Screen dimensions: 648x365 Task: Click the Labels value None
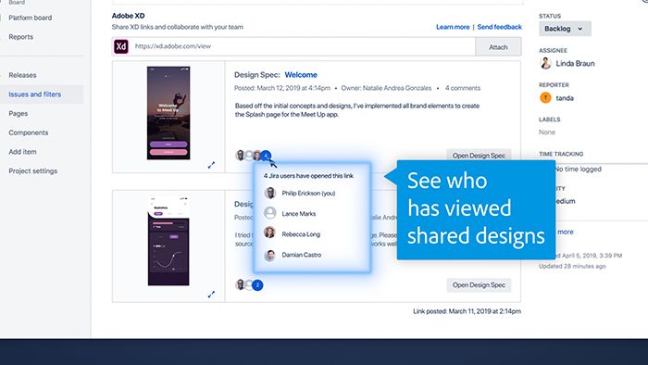547,132
